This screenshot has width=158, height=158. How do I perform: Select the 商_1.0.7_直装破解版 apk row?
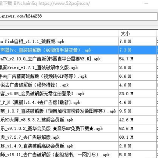click(79, 111)
